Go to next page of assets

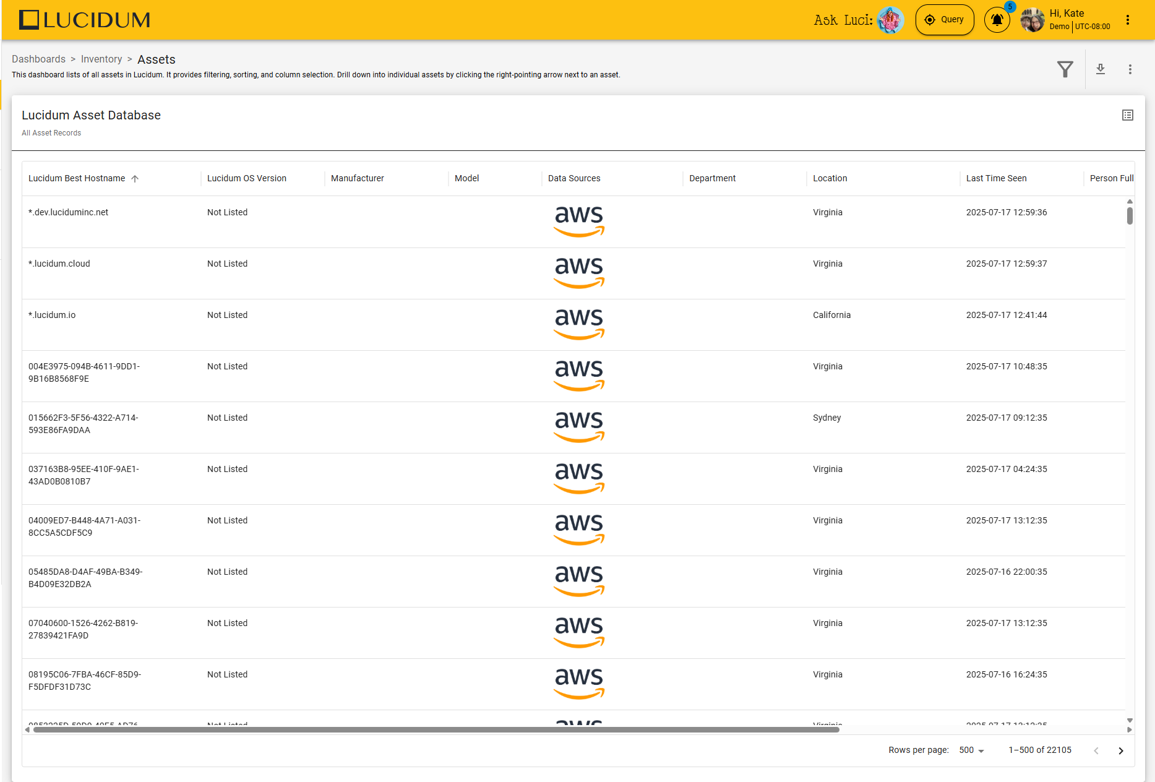[x=1121, y=750]
